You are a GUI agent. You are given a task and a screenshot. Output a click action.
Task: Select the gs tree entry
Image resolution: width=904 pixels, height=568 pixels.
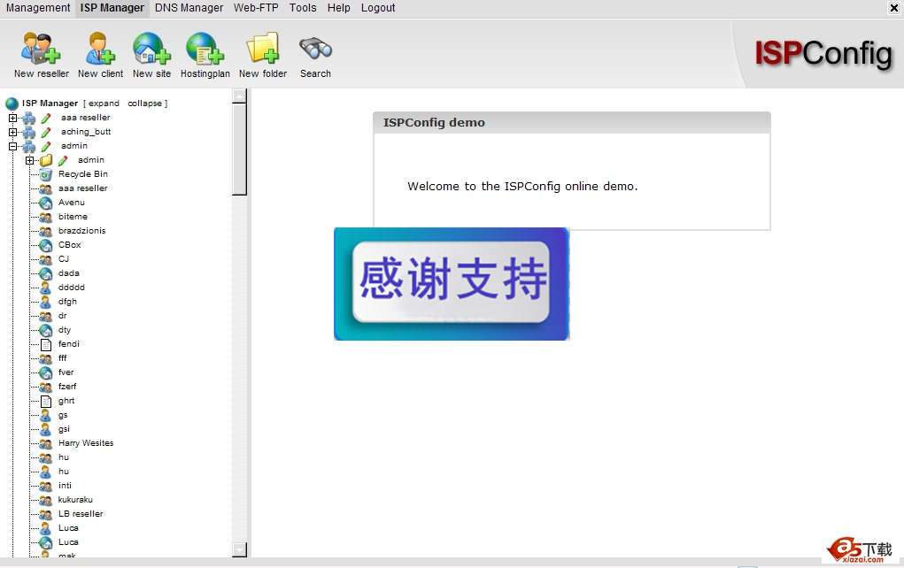(63, 415)
